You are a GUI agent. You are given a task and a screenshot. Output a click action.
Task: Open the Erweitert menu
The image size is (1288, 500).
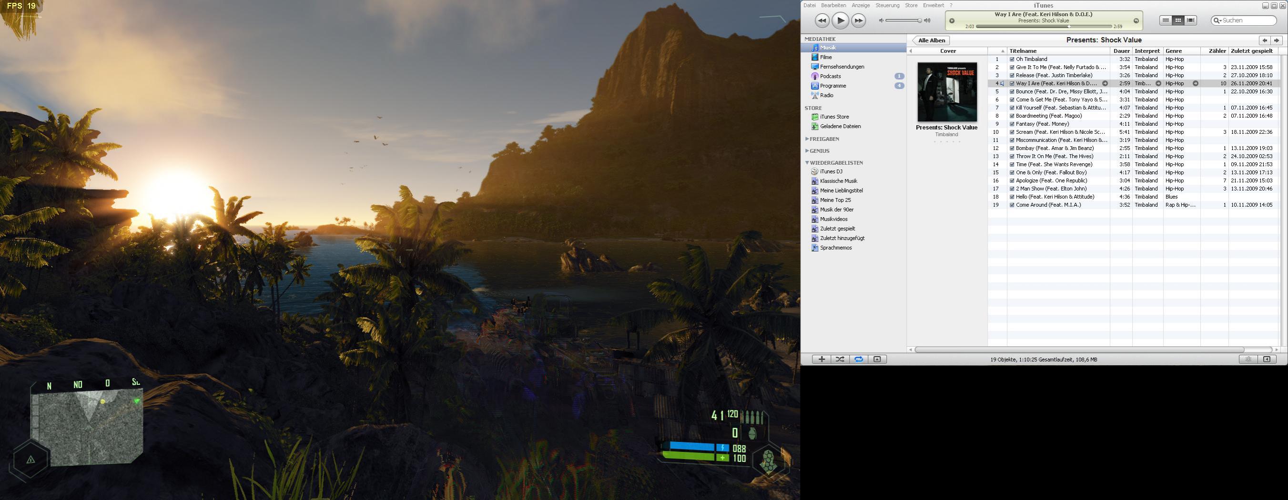pos(933,6)
